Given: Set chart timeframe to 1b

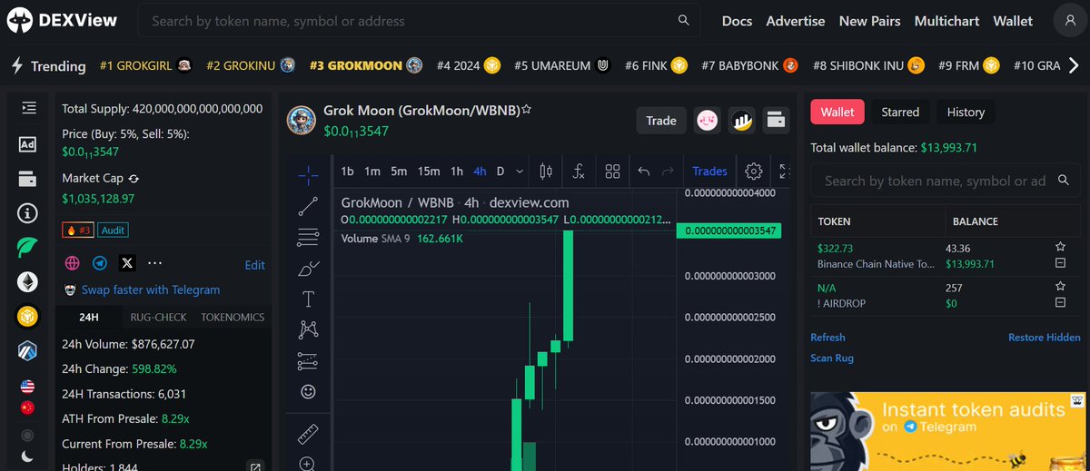Looking at the screenshot, I should (x=347, y=171).
